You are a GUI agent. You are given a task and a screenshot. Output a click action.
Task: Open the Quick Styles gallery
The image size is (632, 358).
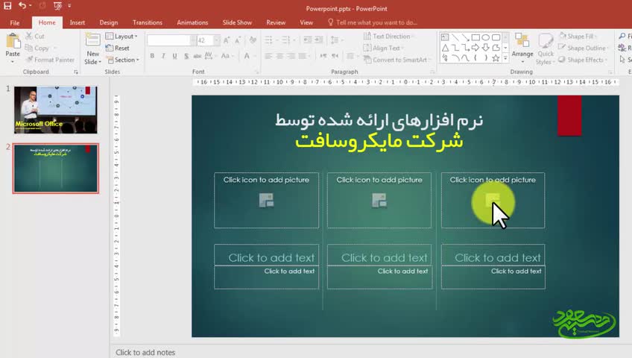546,48
